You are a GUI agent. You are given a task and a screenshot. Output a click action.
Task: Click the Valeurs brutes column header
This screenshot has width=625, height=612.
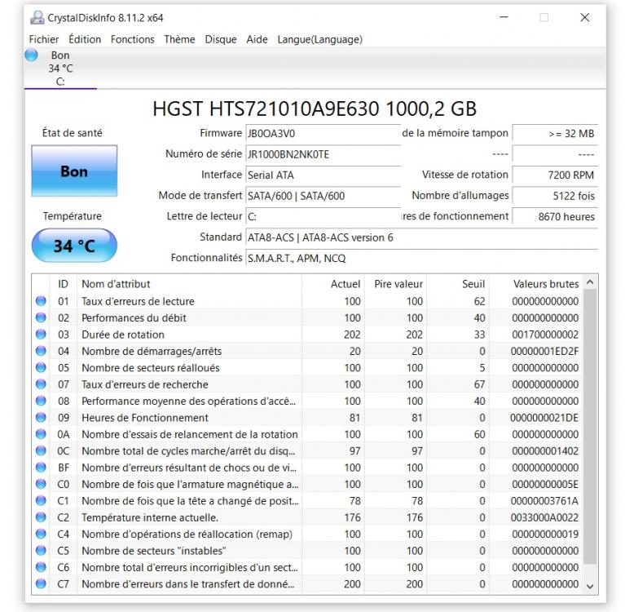pyautogui.click(x=545, y=284)
